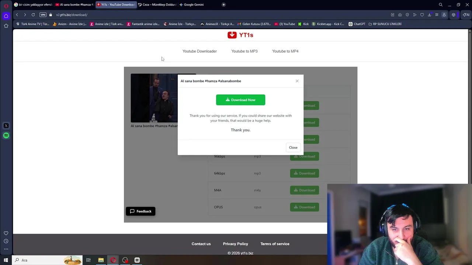
Task: Open the Youtube to MP4 menu item
Action: 285,51
